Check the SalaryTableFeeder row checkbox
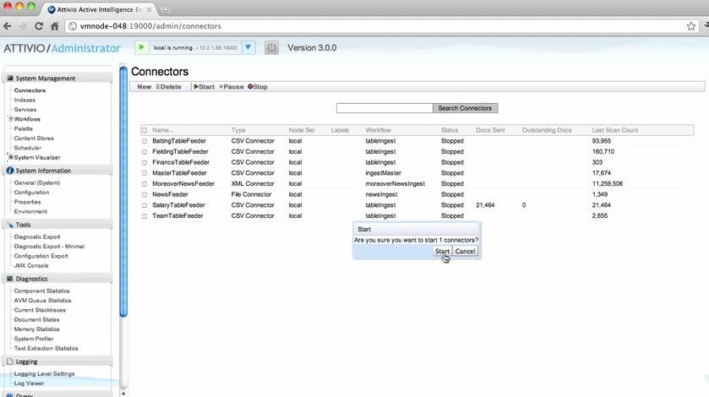This screenshot has width=709, height=397. 145,205
